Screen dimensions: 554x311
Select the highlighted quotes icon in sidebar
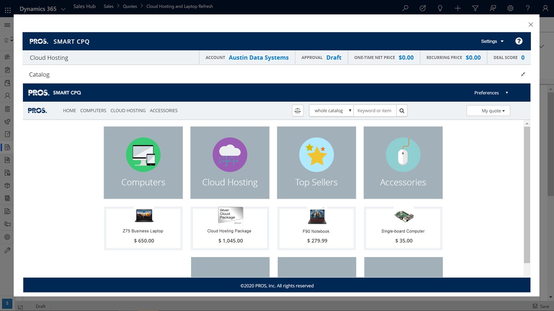tap(7, 147)
